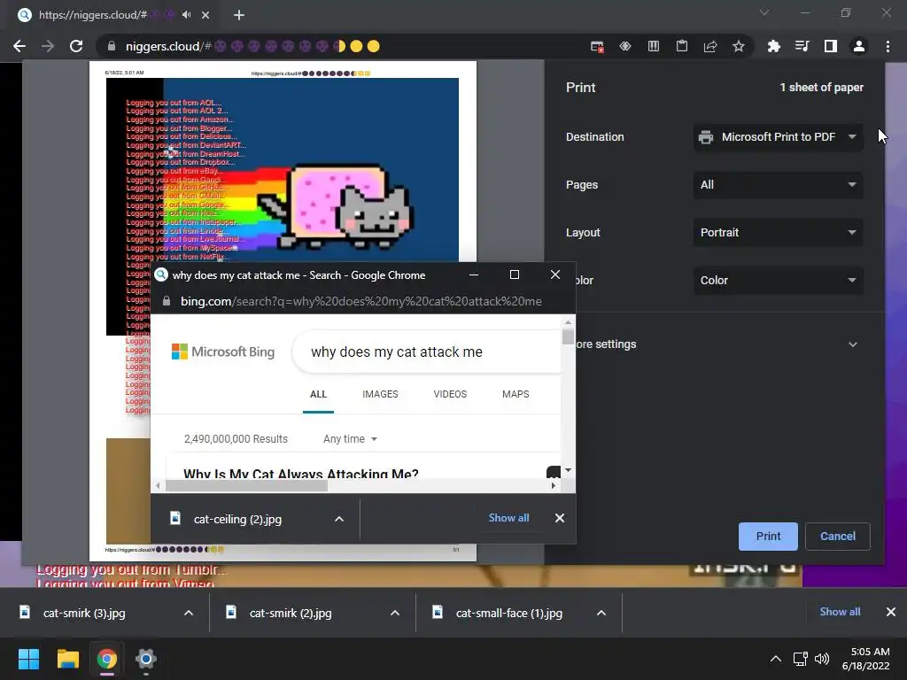Click the scroll-right arrow in the Bing popup
The width and height of the screenshot is (907, 680).
pos(554,486)
